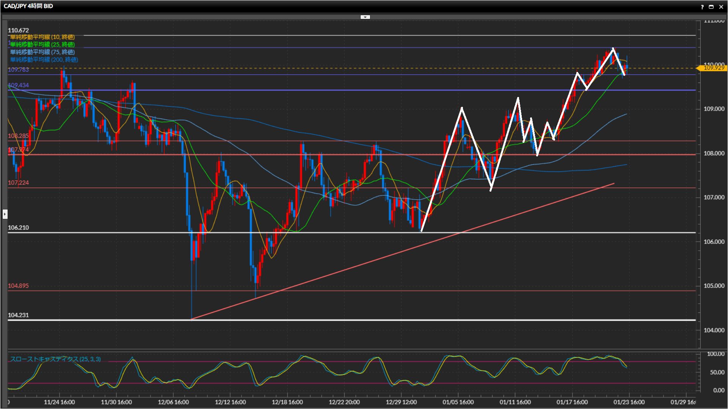
Task: Click the orange 109.929 current price tag
Action: click(x=713, y=68)
